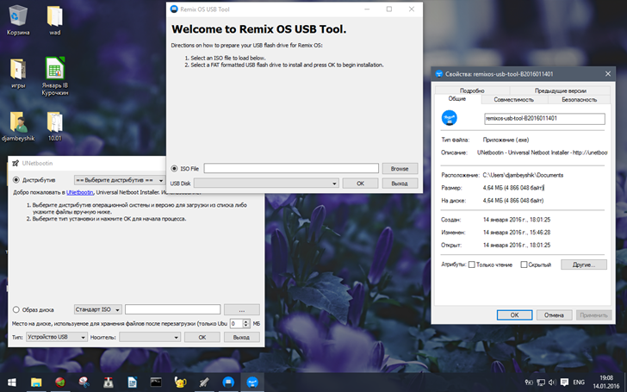Click Отмена in the Properties dialog
The width and height of the screenshot is (627, 392).
(x=554, y=314)
